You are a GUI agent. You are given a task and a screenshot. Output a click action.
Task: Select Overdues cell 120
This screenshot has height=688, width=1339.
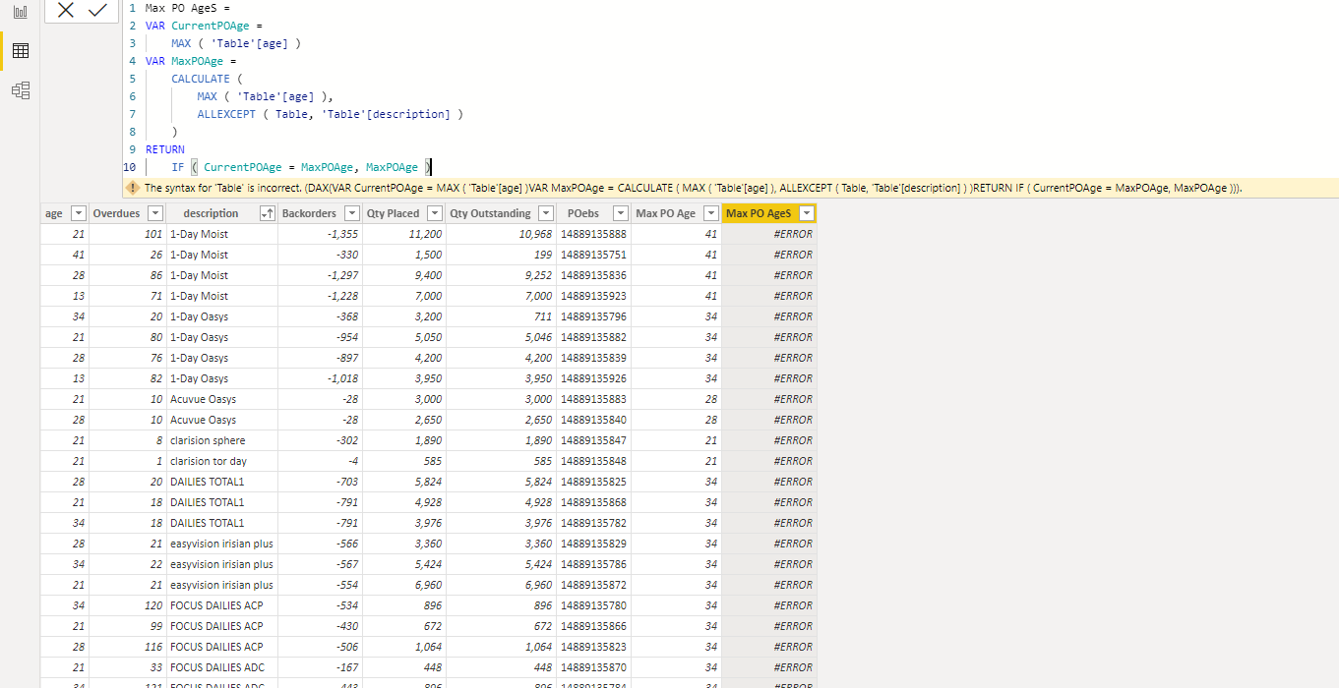pos(127,605)
